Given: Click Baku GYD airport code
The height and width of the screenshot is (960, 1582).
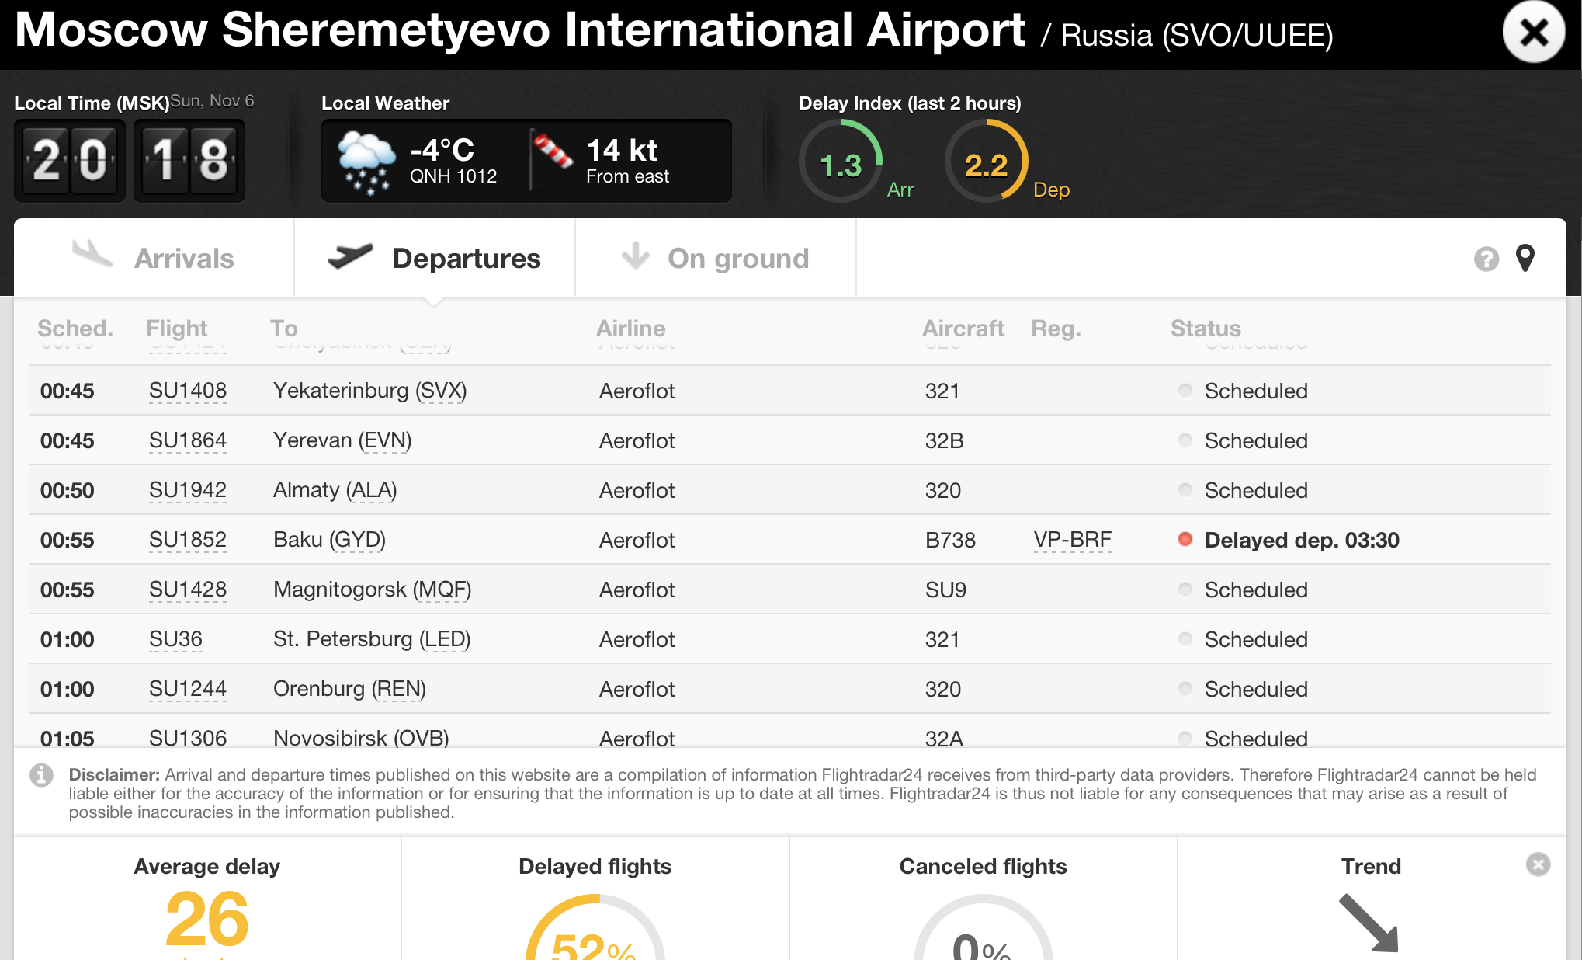Looking at the screenshot, I should (358, 540).
